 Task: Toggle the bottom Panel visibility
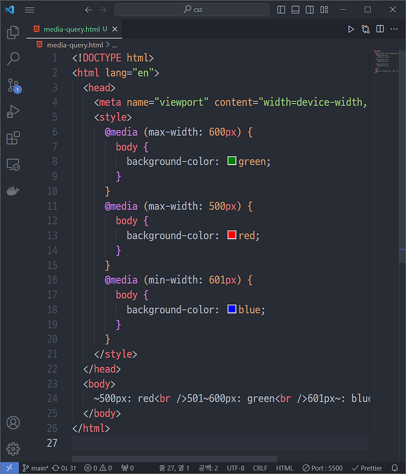(x=295, y=9)
